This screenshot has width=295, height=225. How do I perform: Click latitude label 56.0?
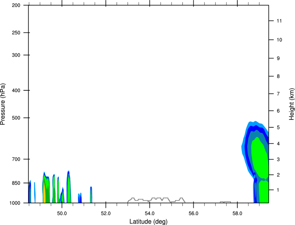pos(193,213)
